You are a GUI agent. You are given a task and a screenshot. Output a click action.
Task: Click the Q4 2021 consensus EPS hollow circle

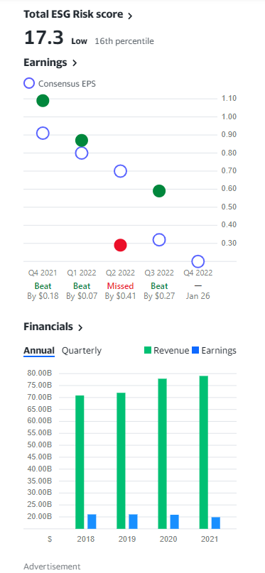click(x=43, y=133)
